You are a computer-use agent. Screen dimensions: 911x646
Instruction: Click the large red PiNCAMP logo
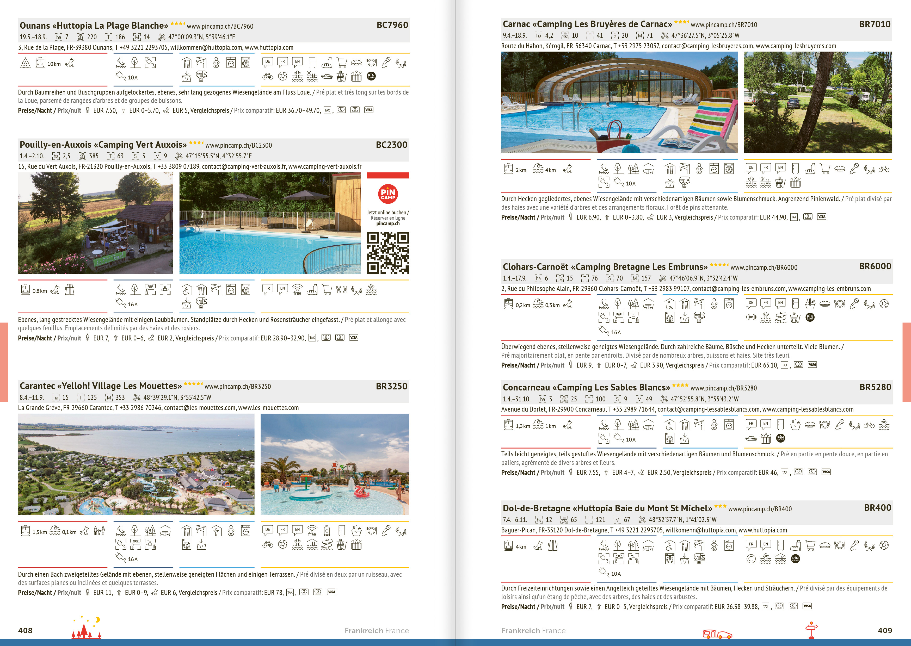pos(388,194)
